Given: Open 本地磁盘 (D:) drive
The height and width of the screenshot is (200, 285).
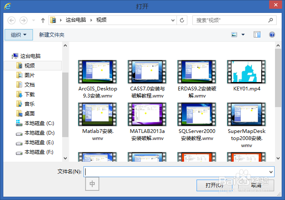Looking at the screenshot, I should 35,133.
